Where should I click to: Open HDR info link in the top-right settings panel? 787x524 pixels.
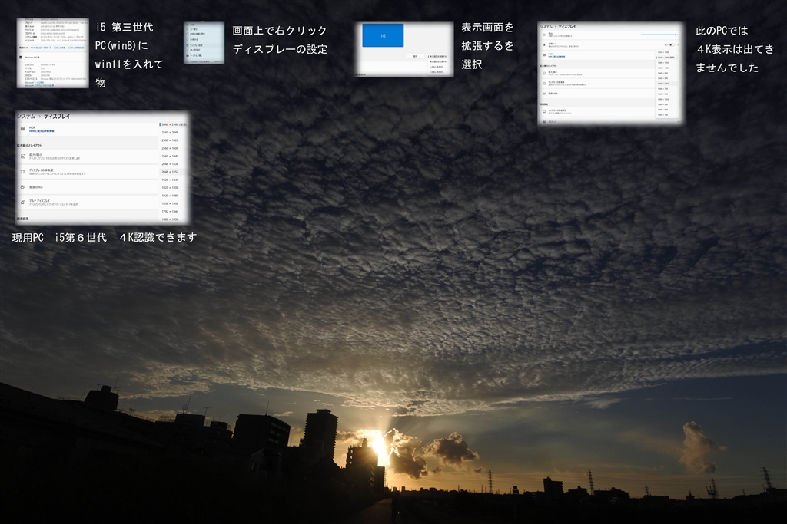[556, 57]
